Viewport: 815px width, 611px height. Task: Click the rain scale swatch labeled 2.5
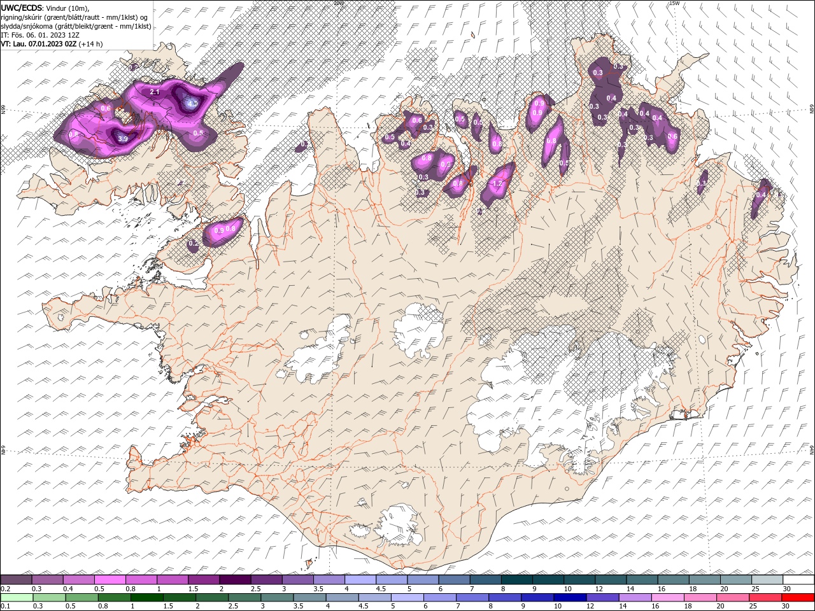245,598
